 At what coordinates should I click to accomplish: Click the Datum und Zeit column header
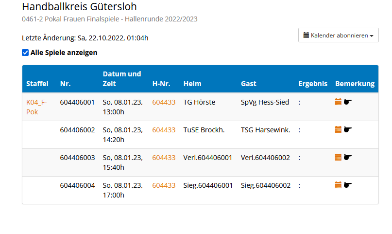122,79
